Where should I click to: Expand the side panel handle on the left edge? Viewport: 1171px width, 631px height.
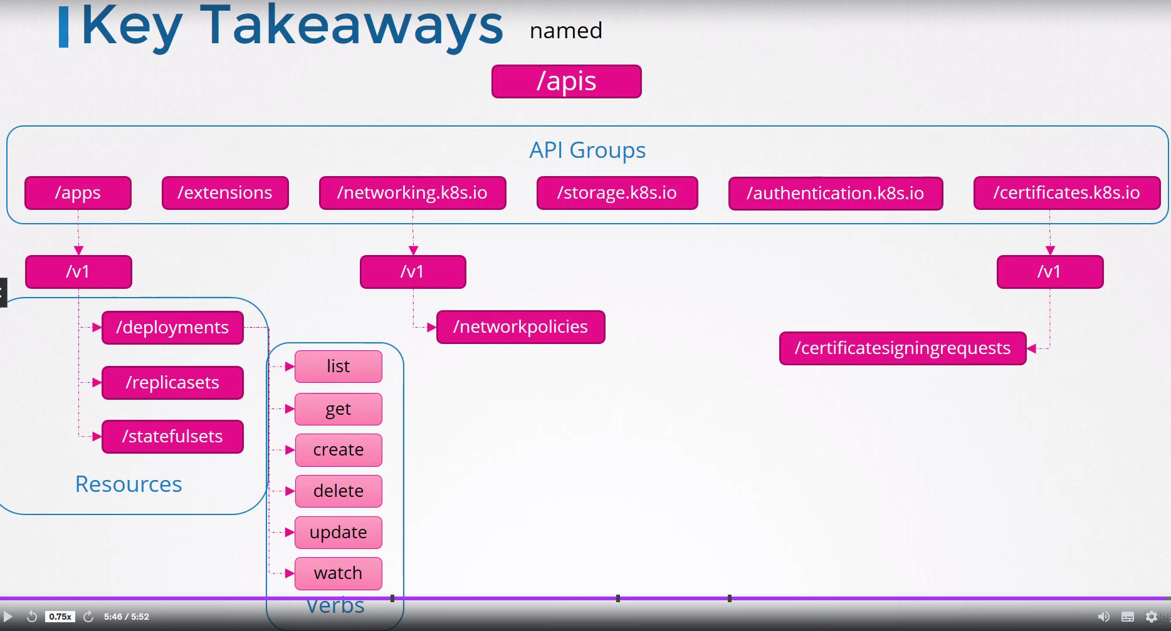point(3,293)
